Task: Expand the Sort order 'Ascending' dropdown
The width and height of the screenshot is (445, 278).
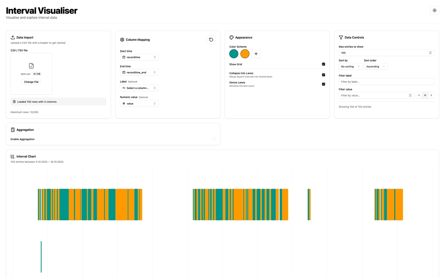Action: click(376, 66)
